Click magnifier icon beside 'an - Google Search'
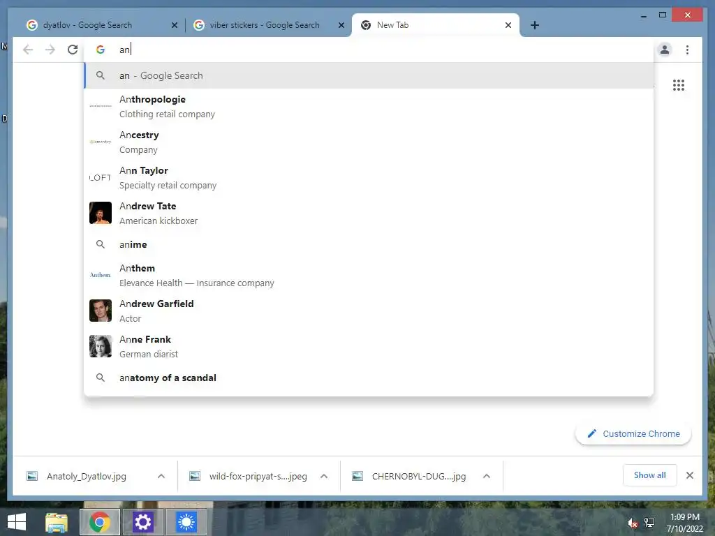The height and width of the screenshot is (536, 715). click(101, 75)
